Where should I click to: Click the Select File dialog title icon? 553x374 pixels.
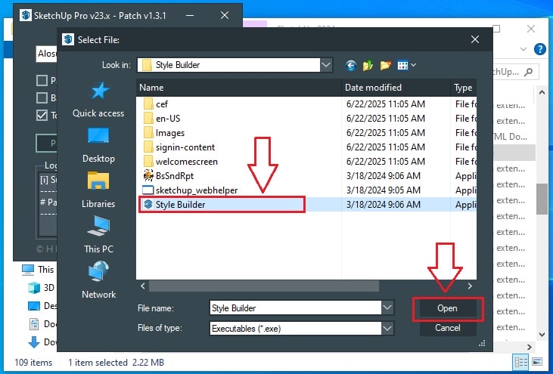pos(68,39)
